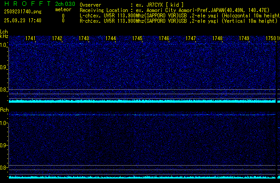Click the 0.9 kHz tick on Lch axis
Screen dimensions: 280x183
coord(4,68)
